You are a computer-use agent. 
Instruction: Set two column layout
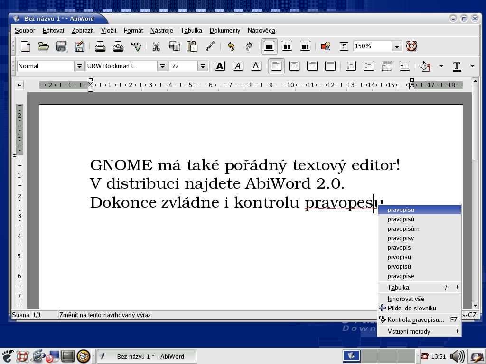(x=287, y=46)
